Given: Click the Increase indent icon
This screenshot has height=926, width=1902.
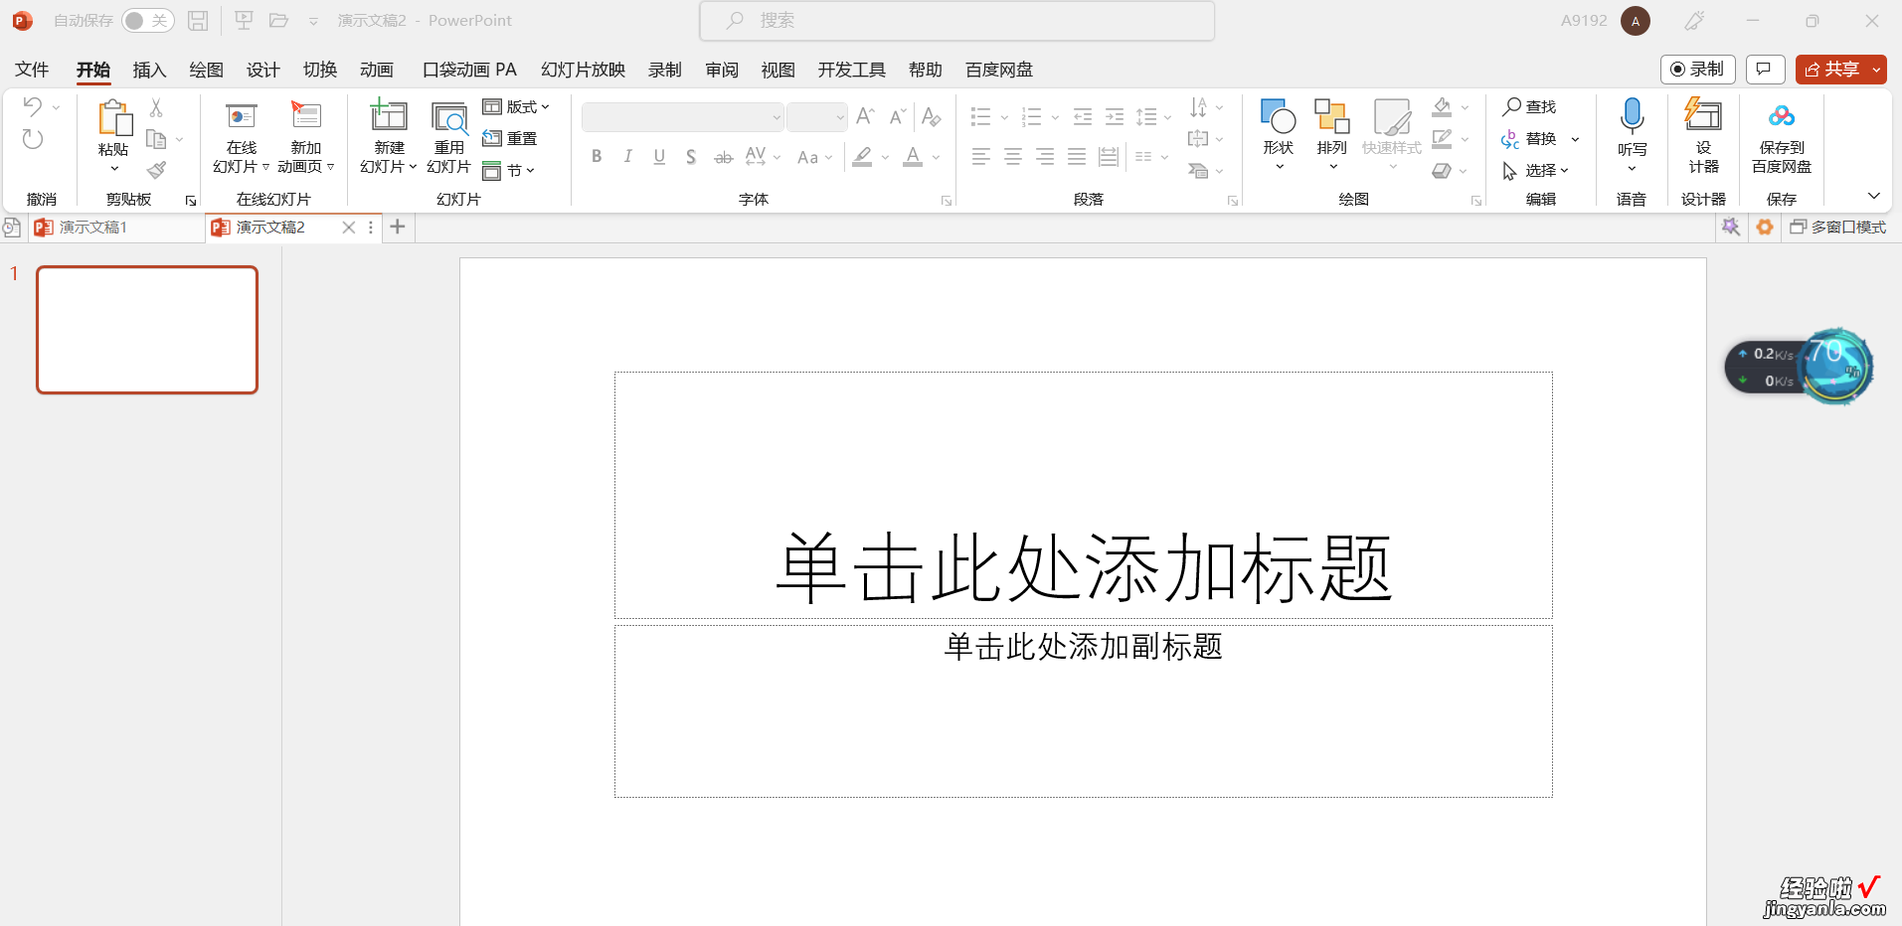Looking at the screenshot, I should (1115, 117).
